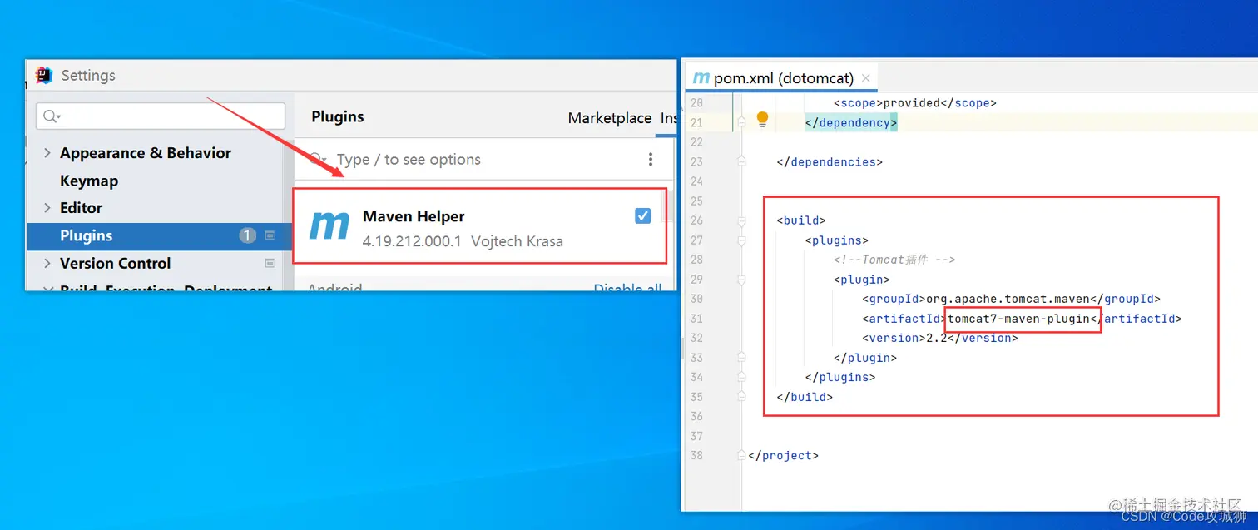Viewport: 1258px width, 530px height.
Task: Click the tomcat7-maven-plugin artifactId text
Action: (1019, 319)
